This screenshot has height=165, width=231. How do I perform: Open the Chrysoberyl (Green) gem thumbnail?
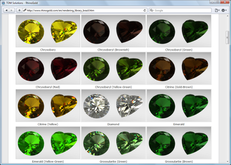point(179,31)
